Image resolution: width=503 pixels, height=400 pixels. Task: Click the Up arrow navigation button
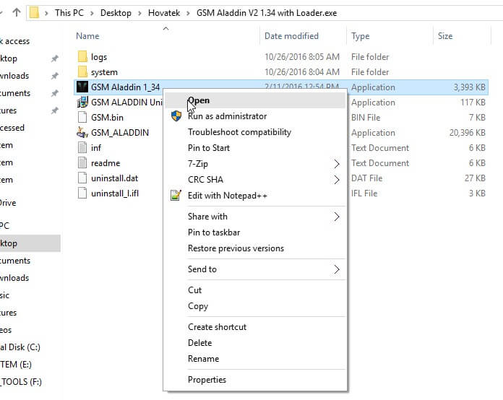tap(17, 12)
